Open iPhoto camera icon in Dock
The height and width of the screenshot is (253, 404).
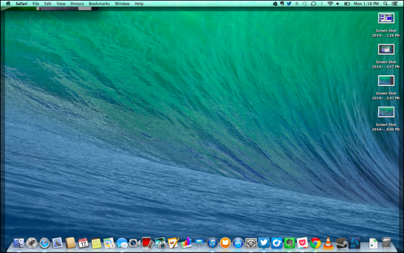160,243
